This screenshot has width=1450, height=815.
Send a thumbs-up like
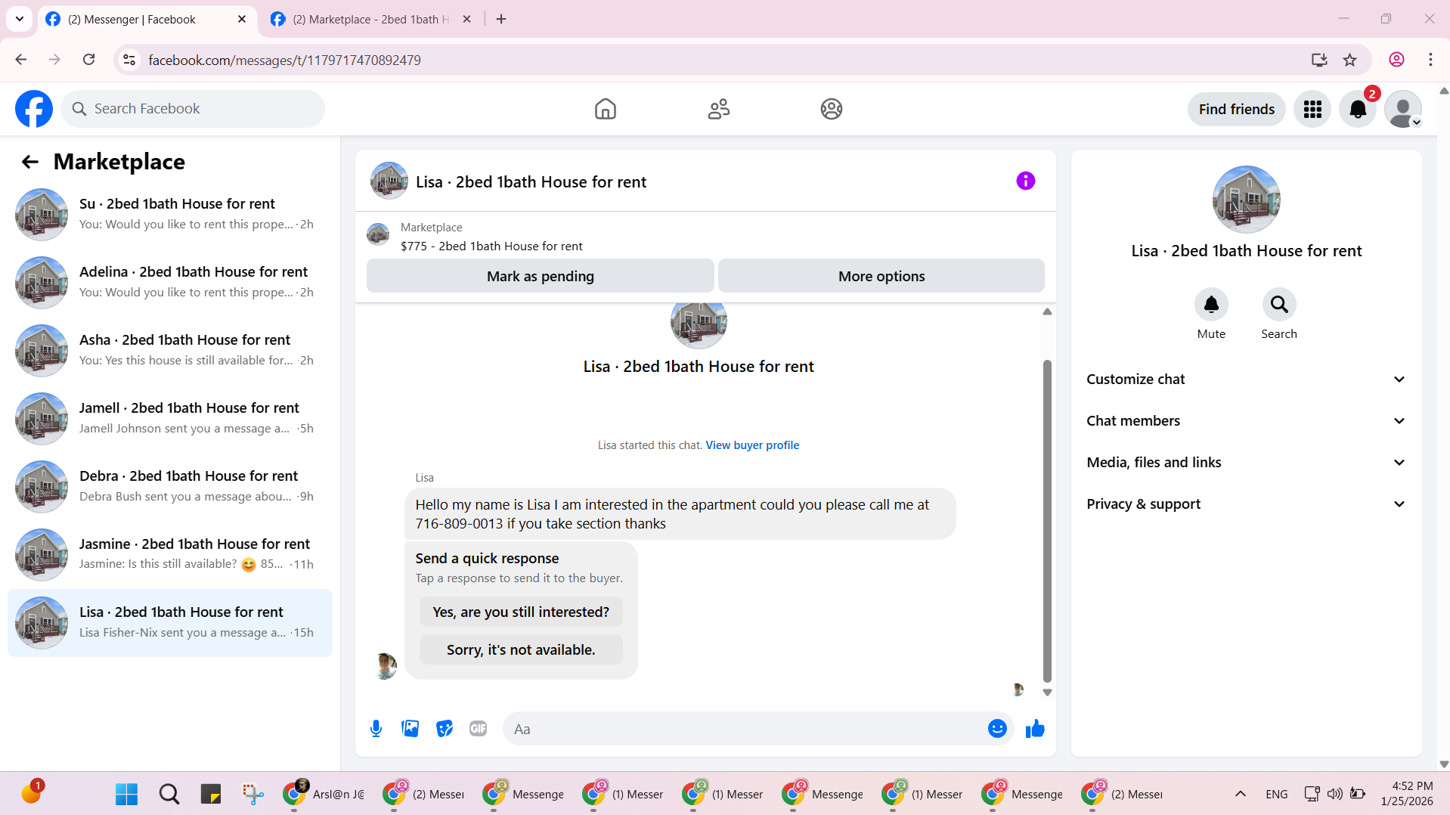tap(1035, 729)
